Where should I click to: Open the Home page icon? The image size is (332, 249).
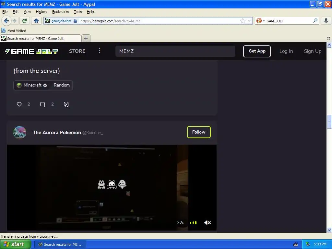[x=36, y=21]
